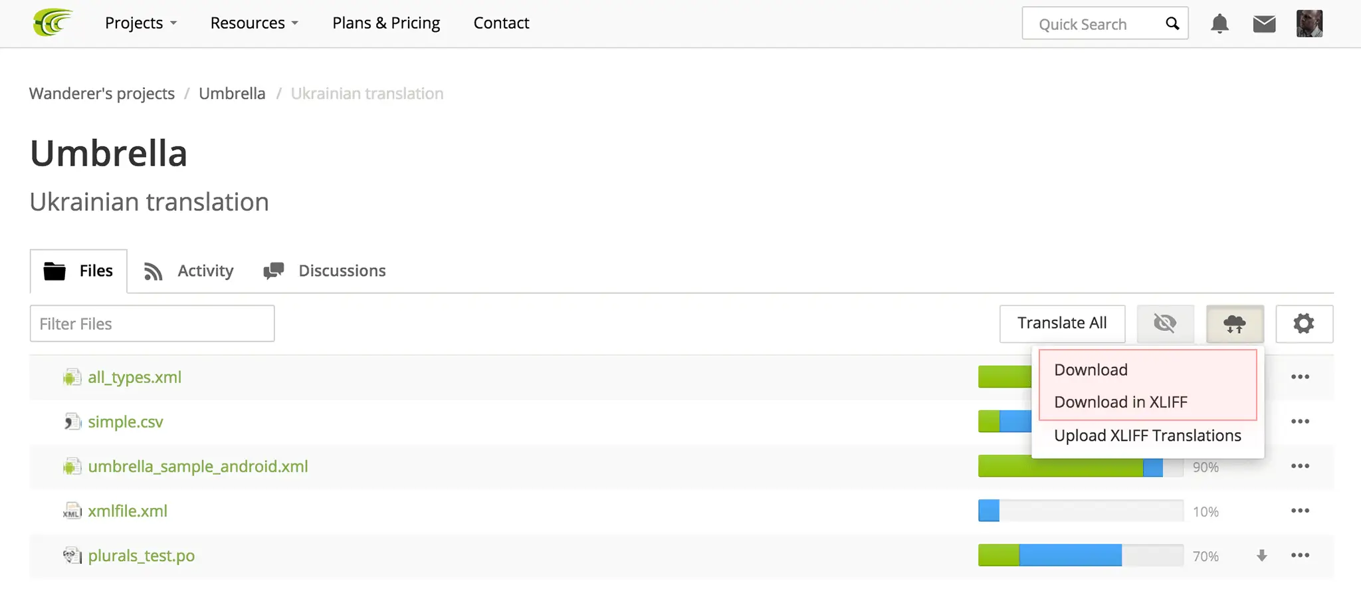Open the notifications bell
The height and width of the screenshot is (615, 1361).
click(x=1219, y=24)
